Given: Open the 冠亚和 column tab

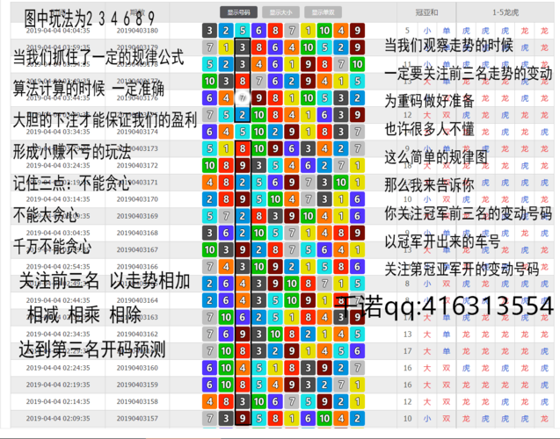Looking at the screenshot, I should (x=426, y=12).
